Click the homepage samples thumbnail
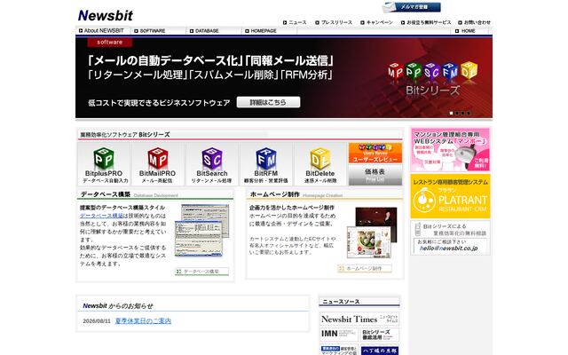 (x=372, y=233)
